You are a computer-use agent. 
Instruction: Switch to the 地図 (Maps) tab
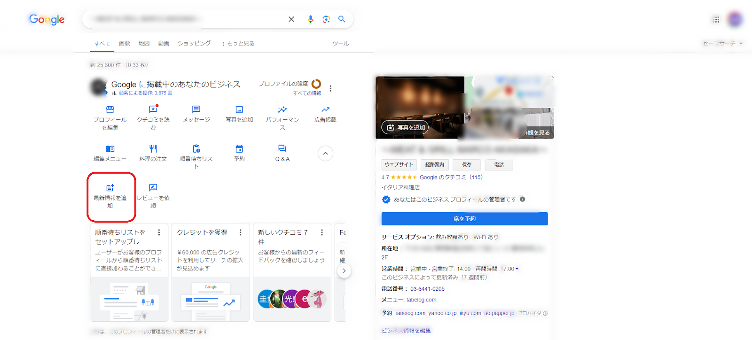point(144,43)
